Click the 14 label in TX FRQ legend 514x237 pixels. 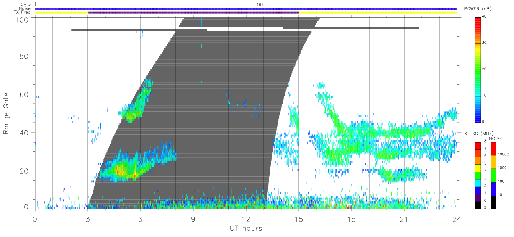pyautogui.click(x=484, y=171)
